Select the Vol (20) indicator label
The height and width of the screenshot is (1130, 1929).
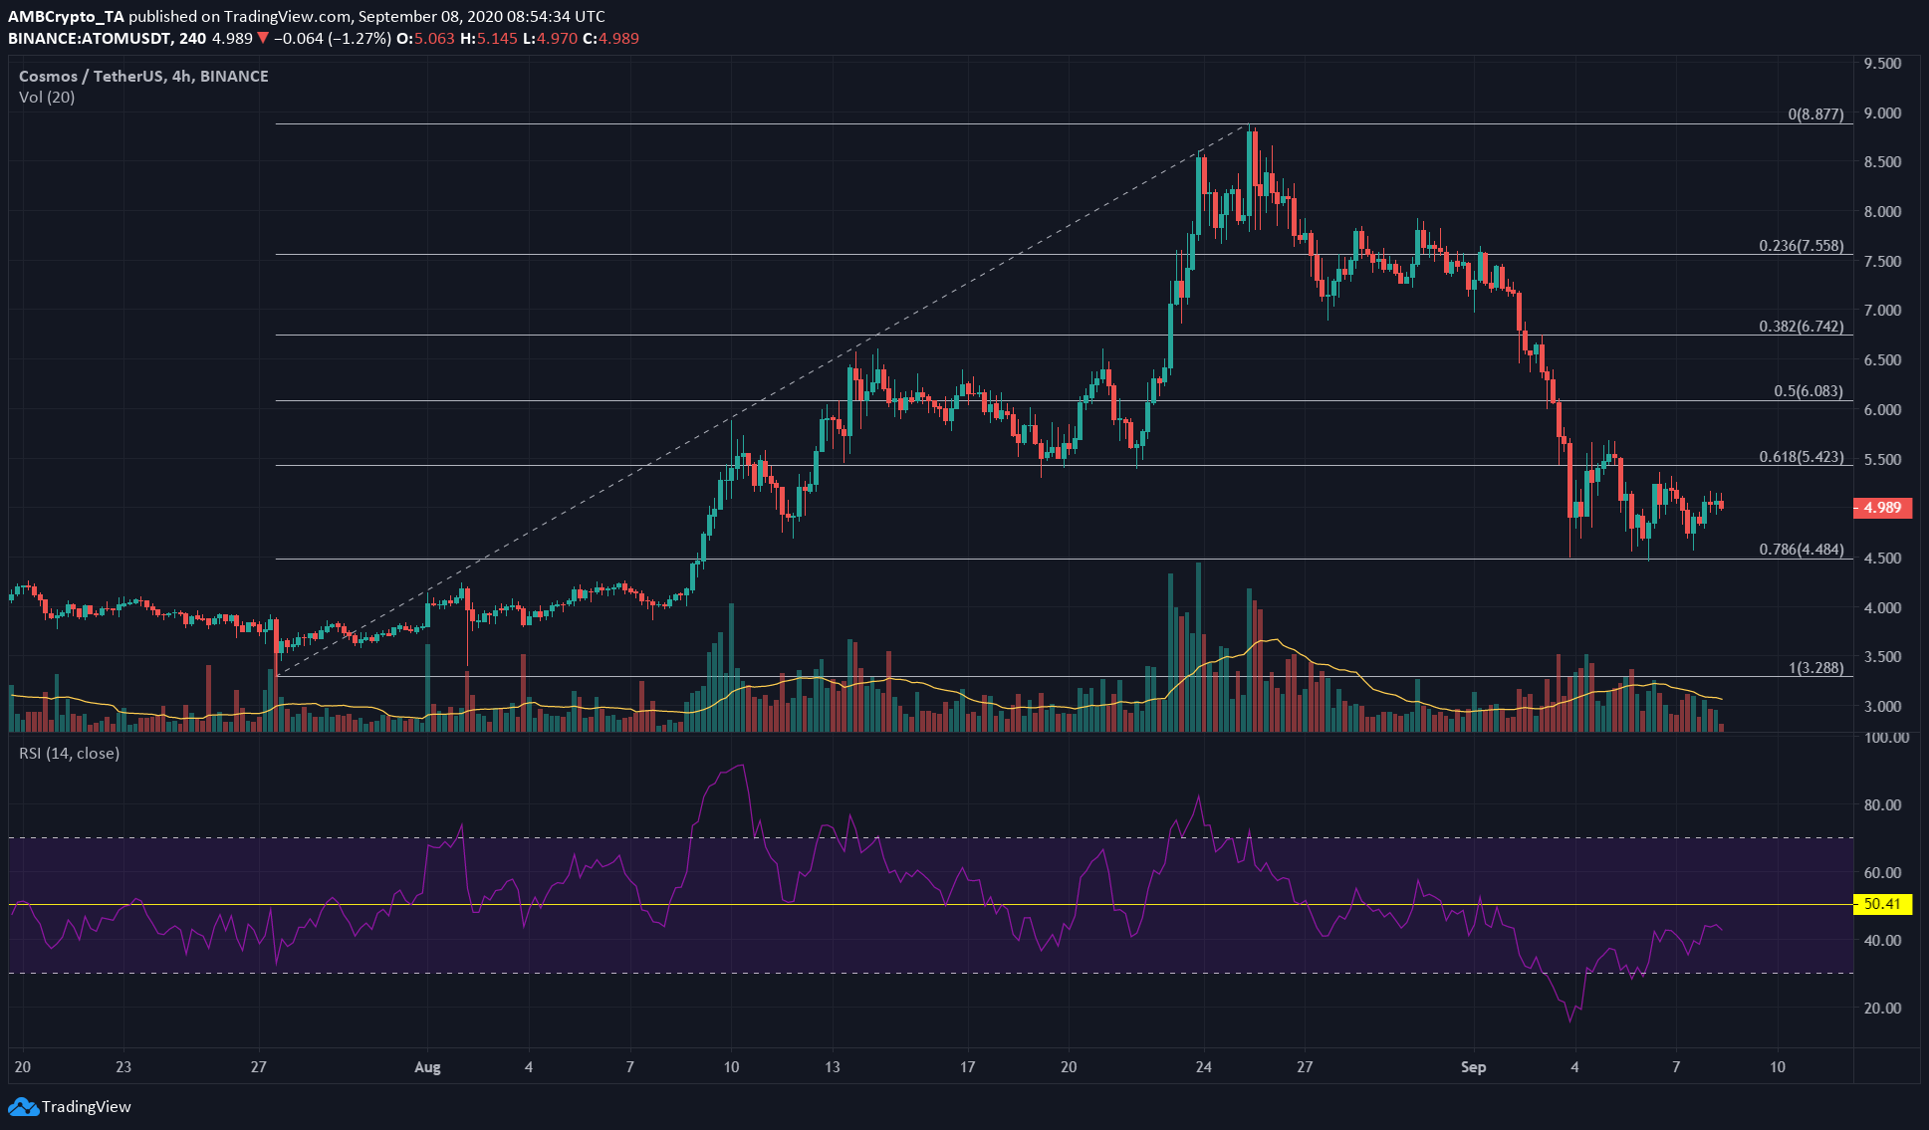(x=47, y=98)
